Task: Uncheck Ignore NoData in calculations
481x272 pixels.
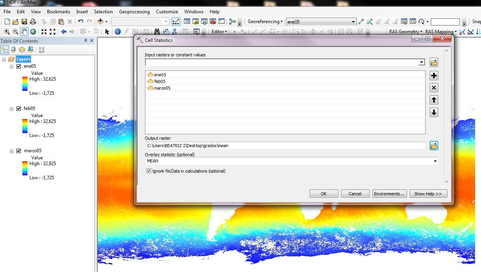Action: click(x=149, y=171)
